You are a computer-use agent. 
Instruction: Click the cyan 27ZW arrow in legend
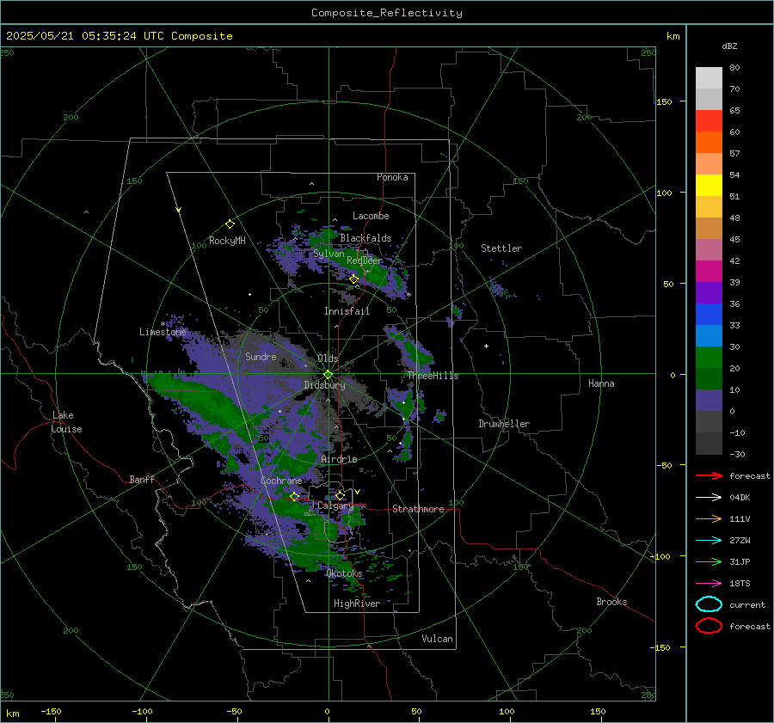pos(709,541)
